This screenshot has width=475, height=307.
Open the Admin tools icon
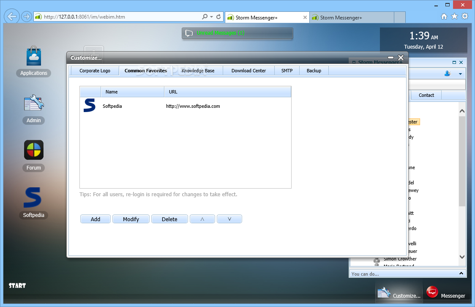tap(34, 103)
